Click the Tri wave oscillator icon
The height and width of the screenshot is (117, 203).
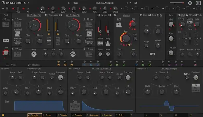[x=73, y=54]
